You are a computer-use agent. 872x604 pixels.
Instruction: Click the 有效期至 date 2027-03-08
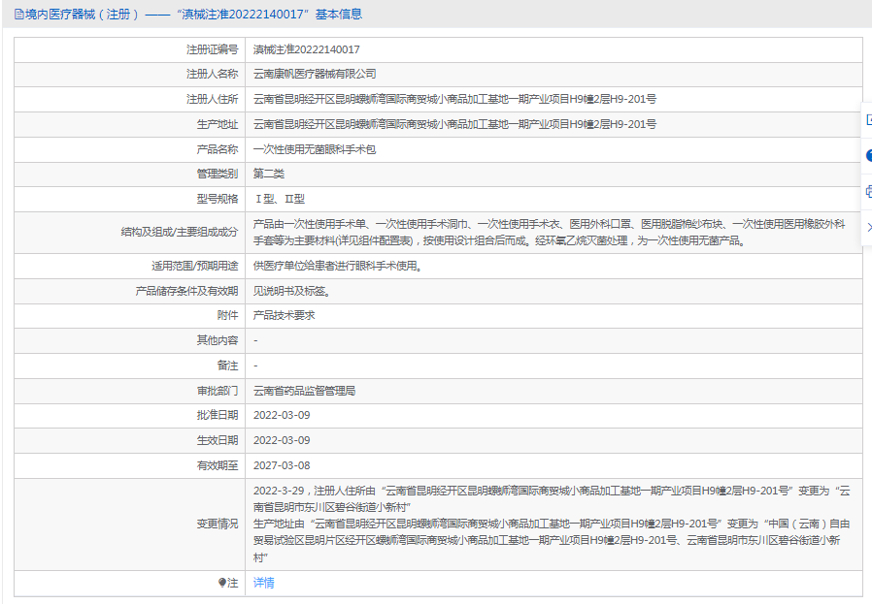(x=282, y=466)
